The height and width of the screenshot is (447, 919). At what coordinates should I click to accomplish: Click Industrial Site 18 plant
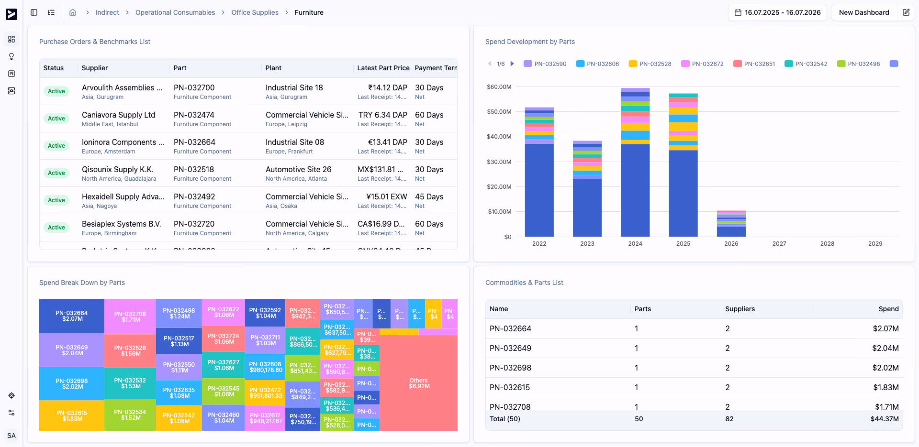click(x=294, y=87)
